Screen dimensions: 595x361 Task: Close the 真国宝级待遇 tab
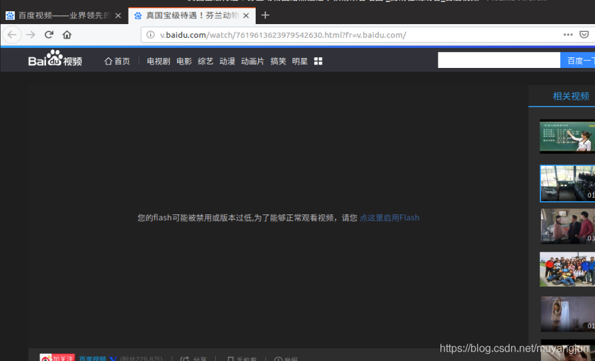pos(246,15)
